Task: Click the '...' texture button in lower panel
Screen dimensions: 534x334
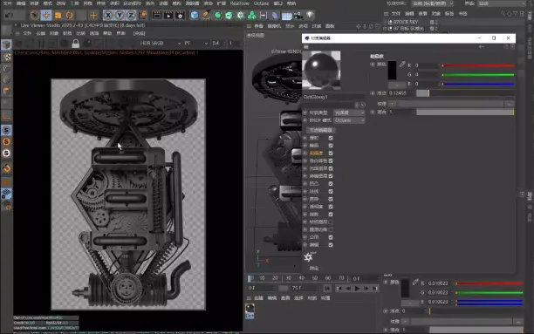Action: click(518, 322)
